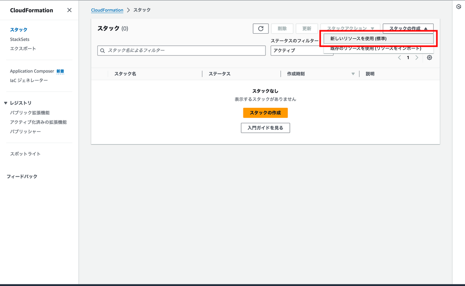The image size is (465, 286).
Task: Click the スタック (0) panel heading
Action: click(113, 28)
